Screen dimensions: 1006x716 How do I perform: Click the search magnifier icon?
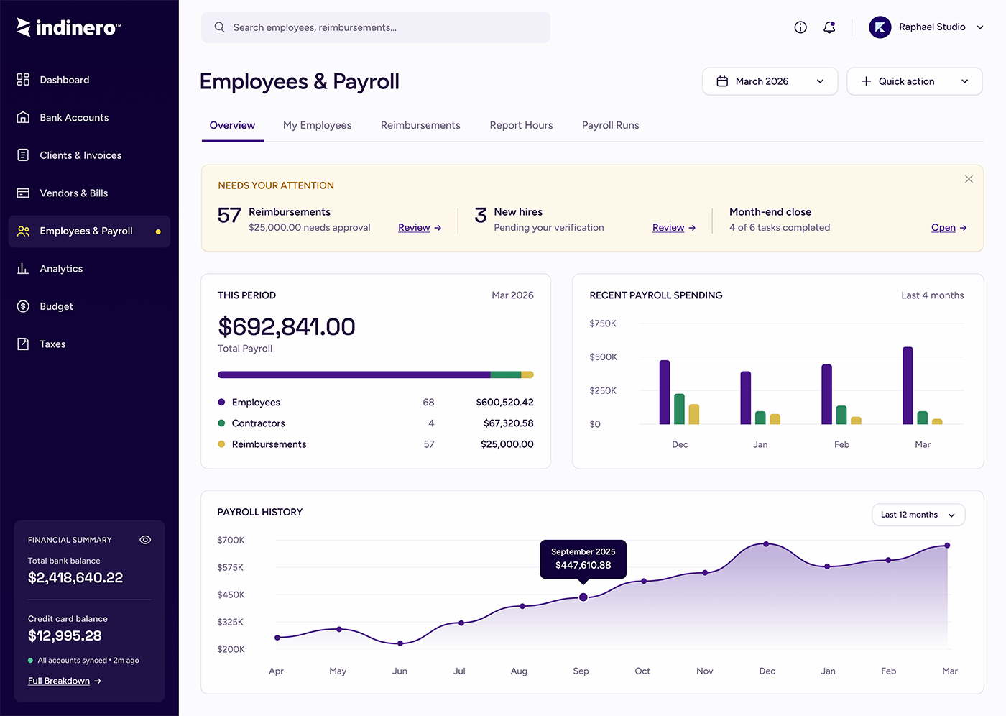(220, 27)
